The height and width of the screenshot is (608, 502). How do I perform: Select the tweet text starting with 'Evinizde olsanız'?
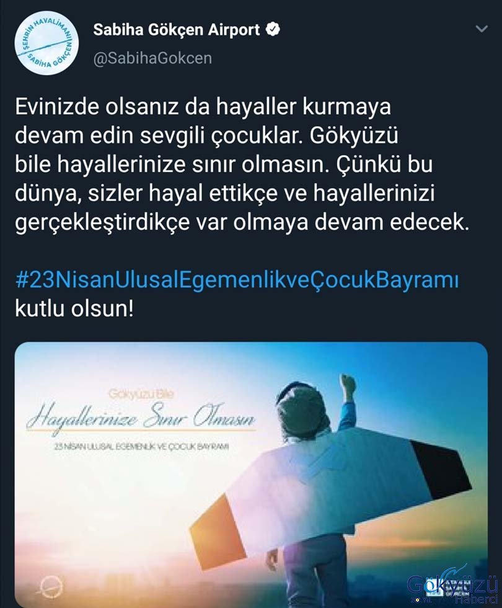click(242, 164)
